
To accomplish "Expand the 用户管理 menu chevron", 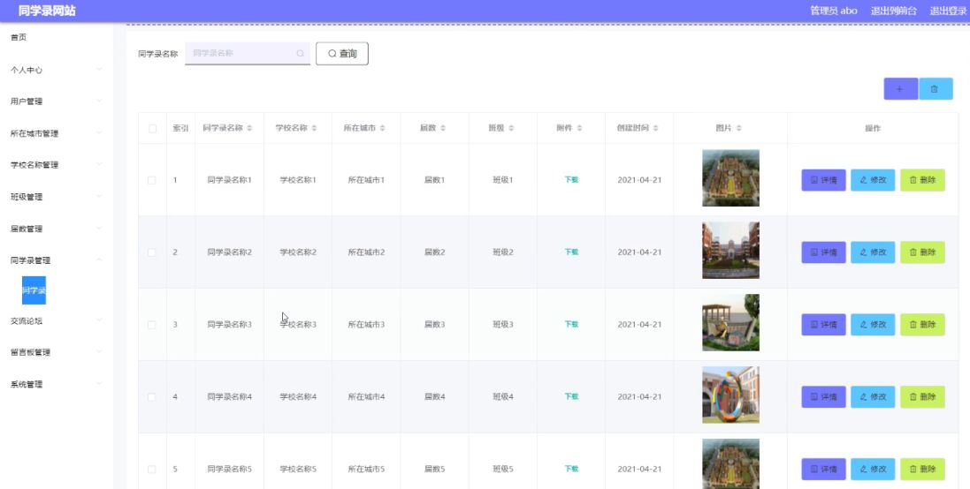I will pyautogui.click(x=99, y=102).
